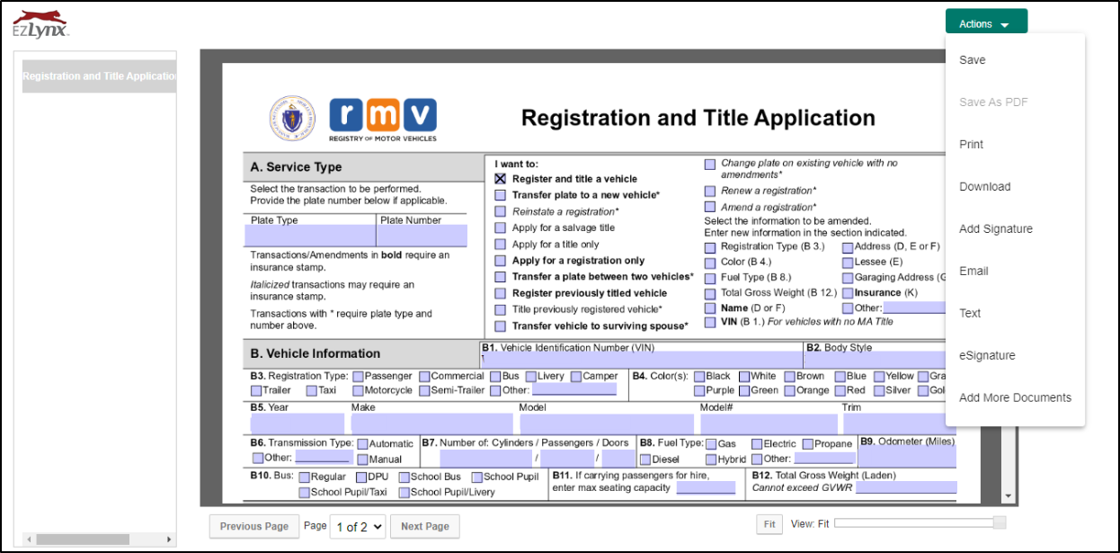Image resolution: width=1120 pixels, height=553 pixels.
Task: Check Apply for a title only
Action: click(501, 245)
